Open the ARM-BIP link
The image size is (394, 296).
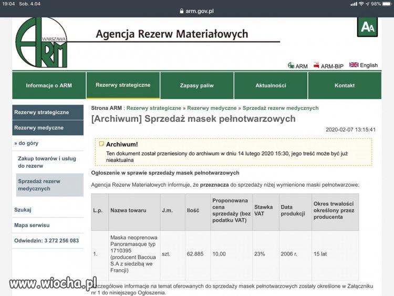coord(328,66)
